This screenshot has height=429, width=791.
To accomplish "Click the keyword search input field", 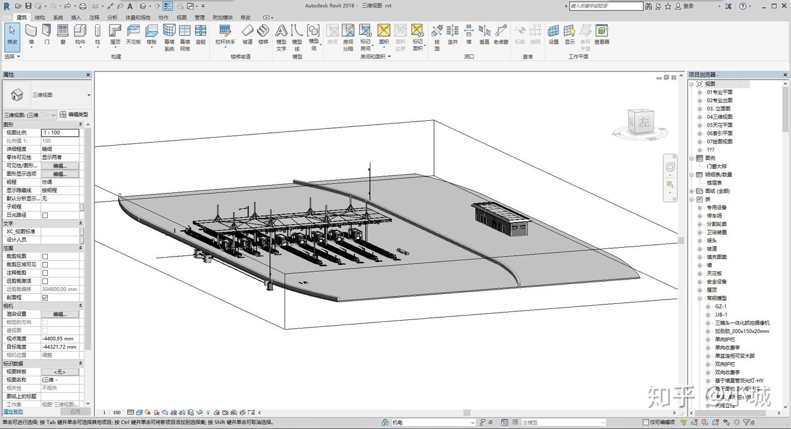I will 606,6.
